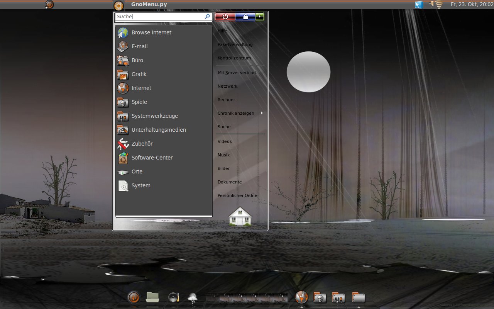Click the red power shutdown button
The image size is (494, 309).
(225, 17)
